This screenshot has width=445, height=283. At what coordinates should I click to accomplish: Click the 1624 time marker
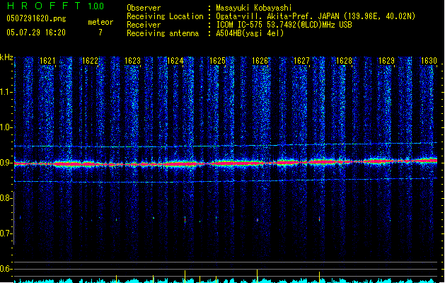pos(175,61)
